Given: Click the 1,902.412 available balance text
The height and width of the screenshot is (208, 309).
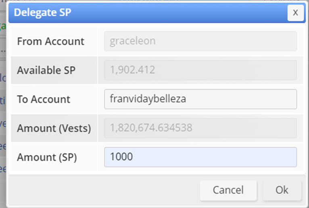Looking at the screenshot, I should coord(132,70).
